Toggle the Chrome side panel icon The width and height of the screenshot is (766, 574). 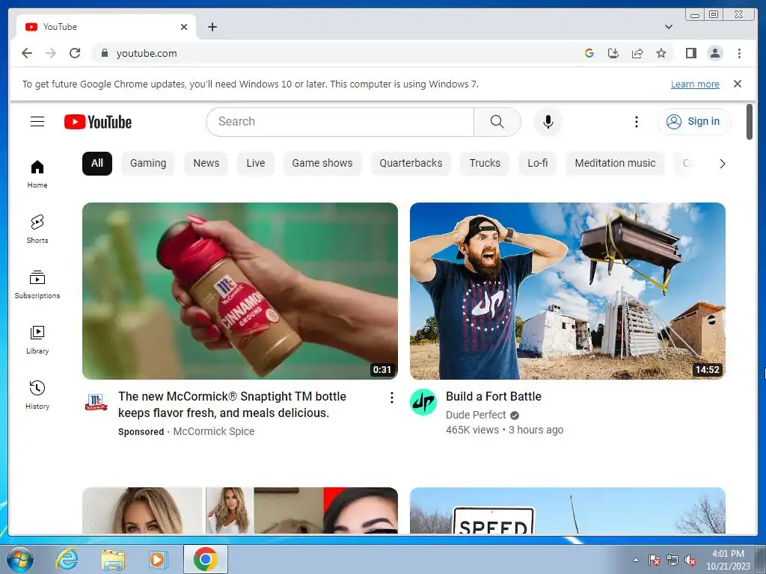click(690, 53)
